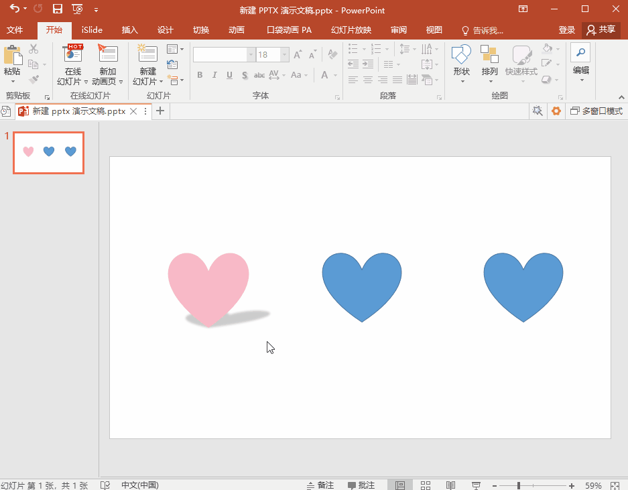
Task: Open the online slides (在线幻灯片) button
Action: 72,64
